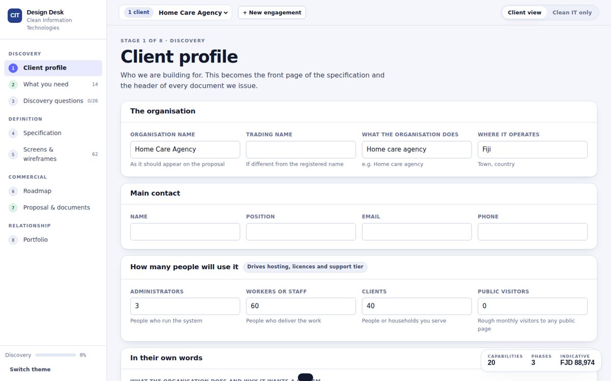Open the Home Care Agency client dropdown
The width and height of the screenshot is (611, 381).
pos(193,13)
